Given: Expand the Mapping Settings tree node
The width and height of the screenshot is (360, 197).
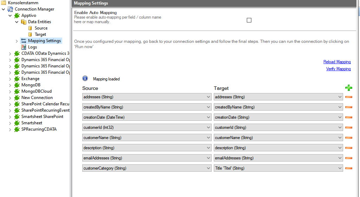Looking at the screenshot, I should (17, 41).
